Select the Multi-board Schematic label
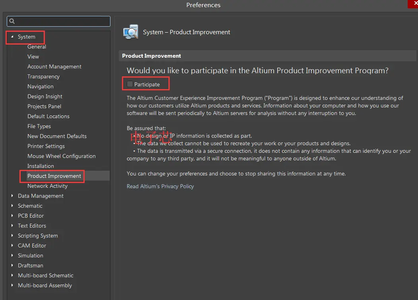Viewport: 418px width, 300px height. 46,275
